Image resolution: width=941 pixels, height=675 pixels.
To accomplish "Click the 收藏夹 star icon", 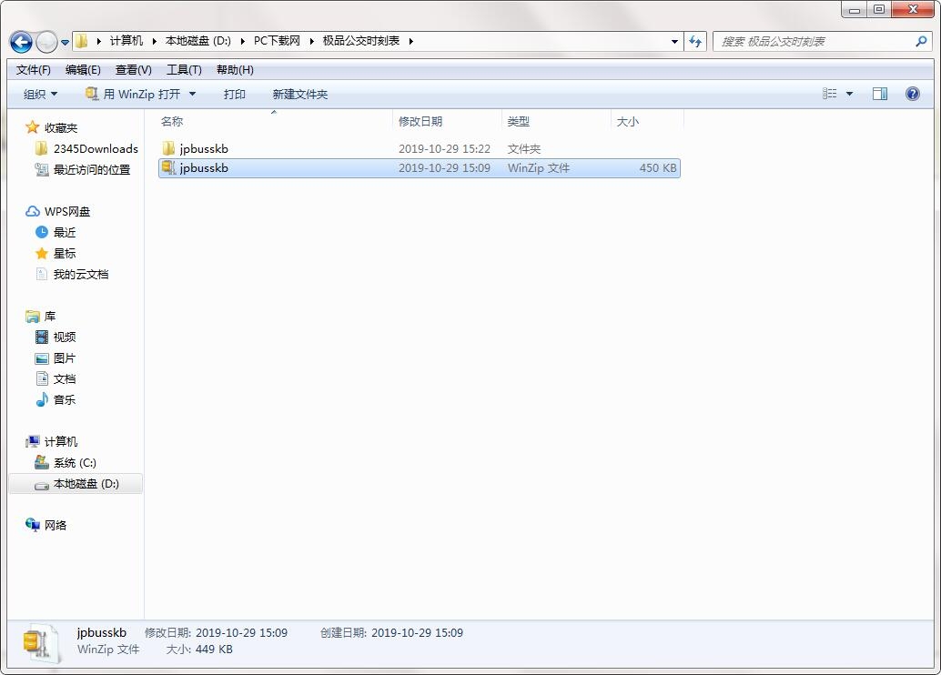I will coord(33,127).
